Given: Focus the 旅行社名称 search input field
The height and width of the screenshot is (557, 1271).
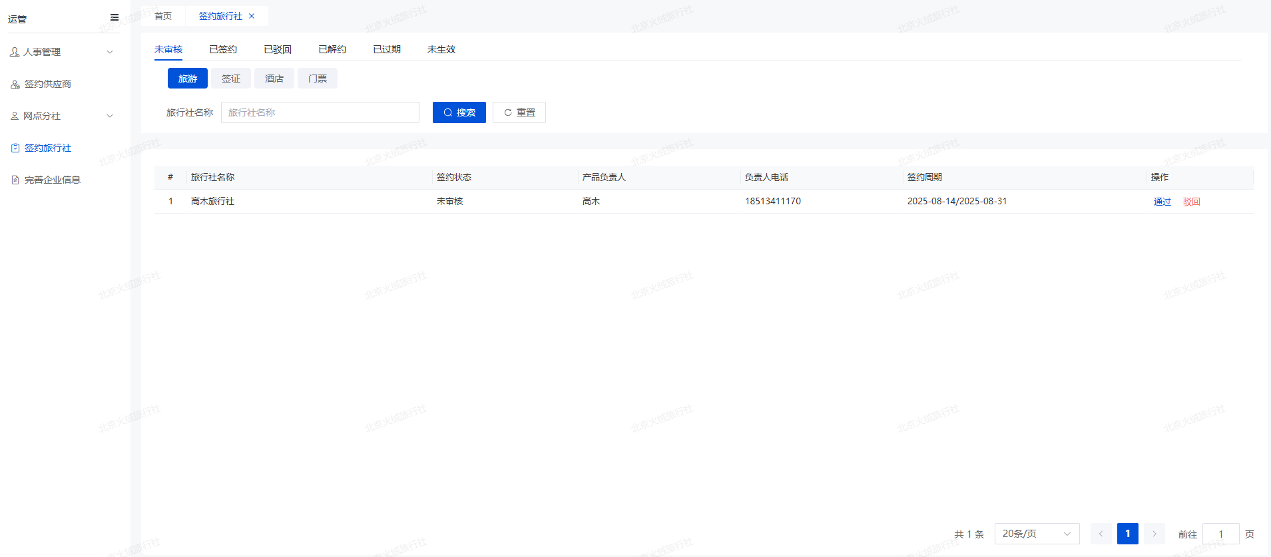Looking at the screenshot, I should [x=320, y=112].
